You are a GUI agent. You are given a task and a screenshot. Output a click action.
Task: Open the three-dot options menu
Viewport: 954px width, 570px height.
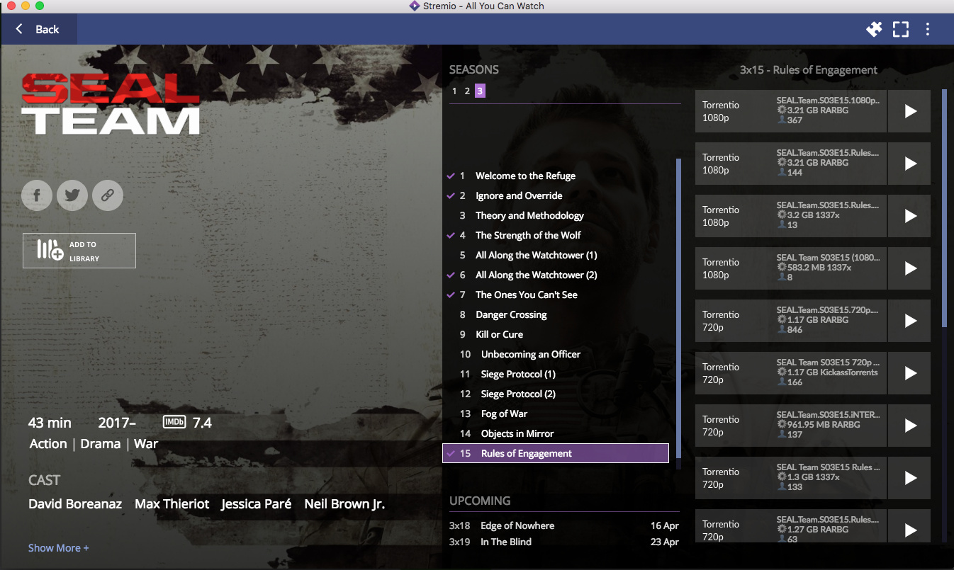coord(928,29)
